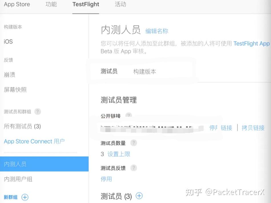
Task: Select 内测用户组 group in sidebar
Action: (x=18, y=179)
